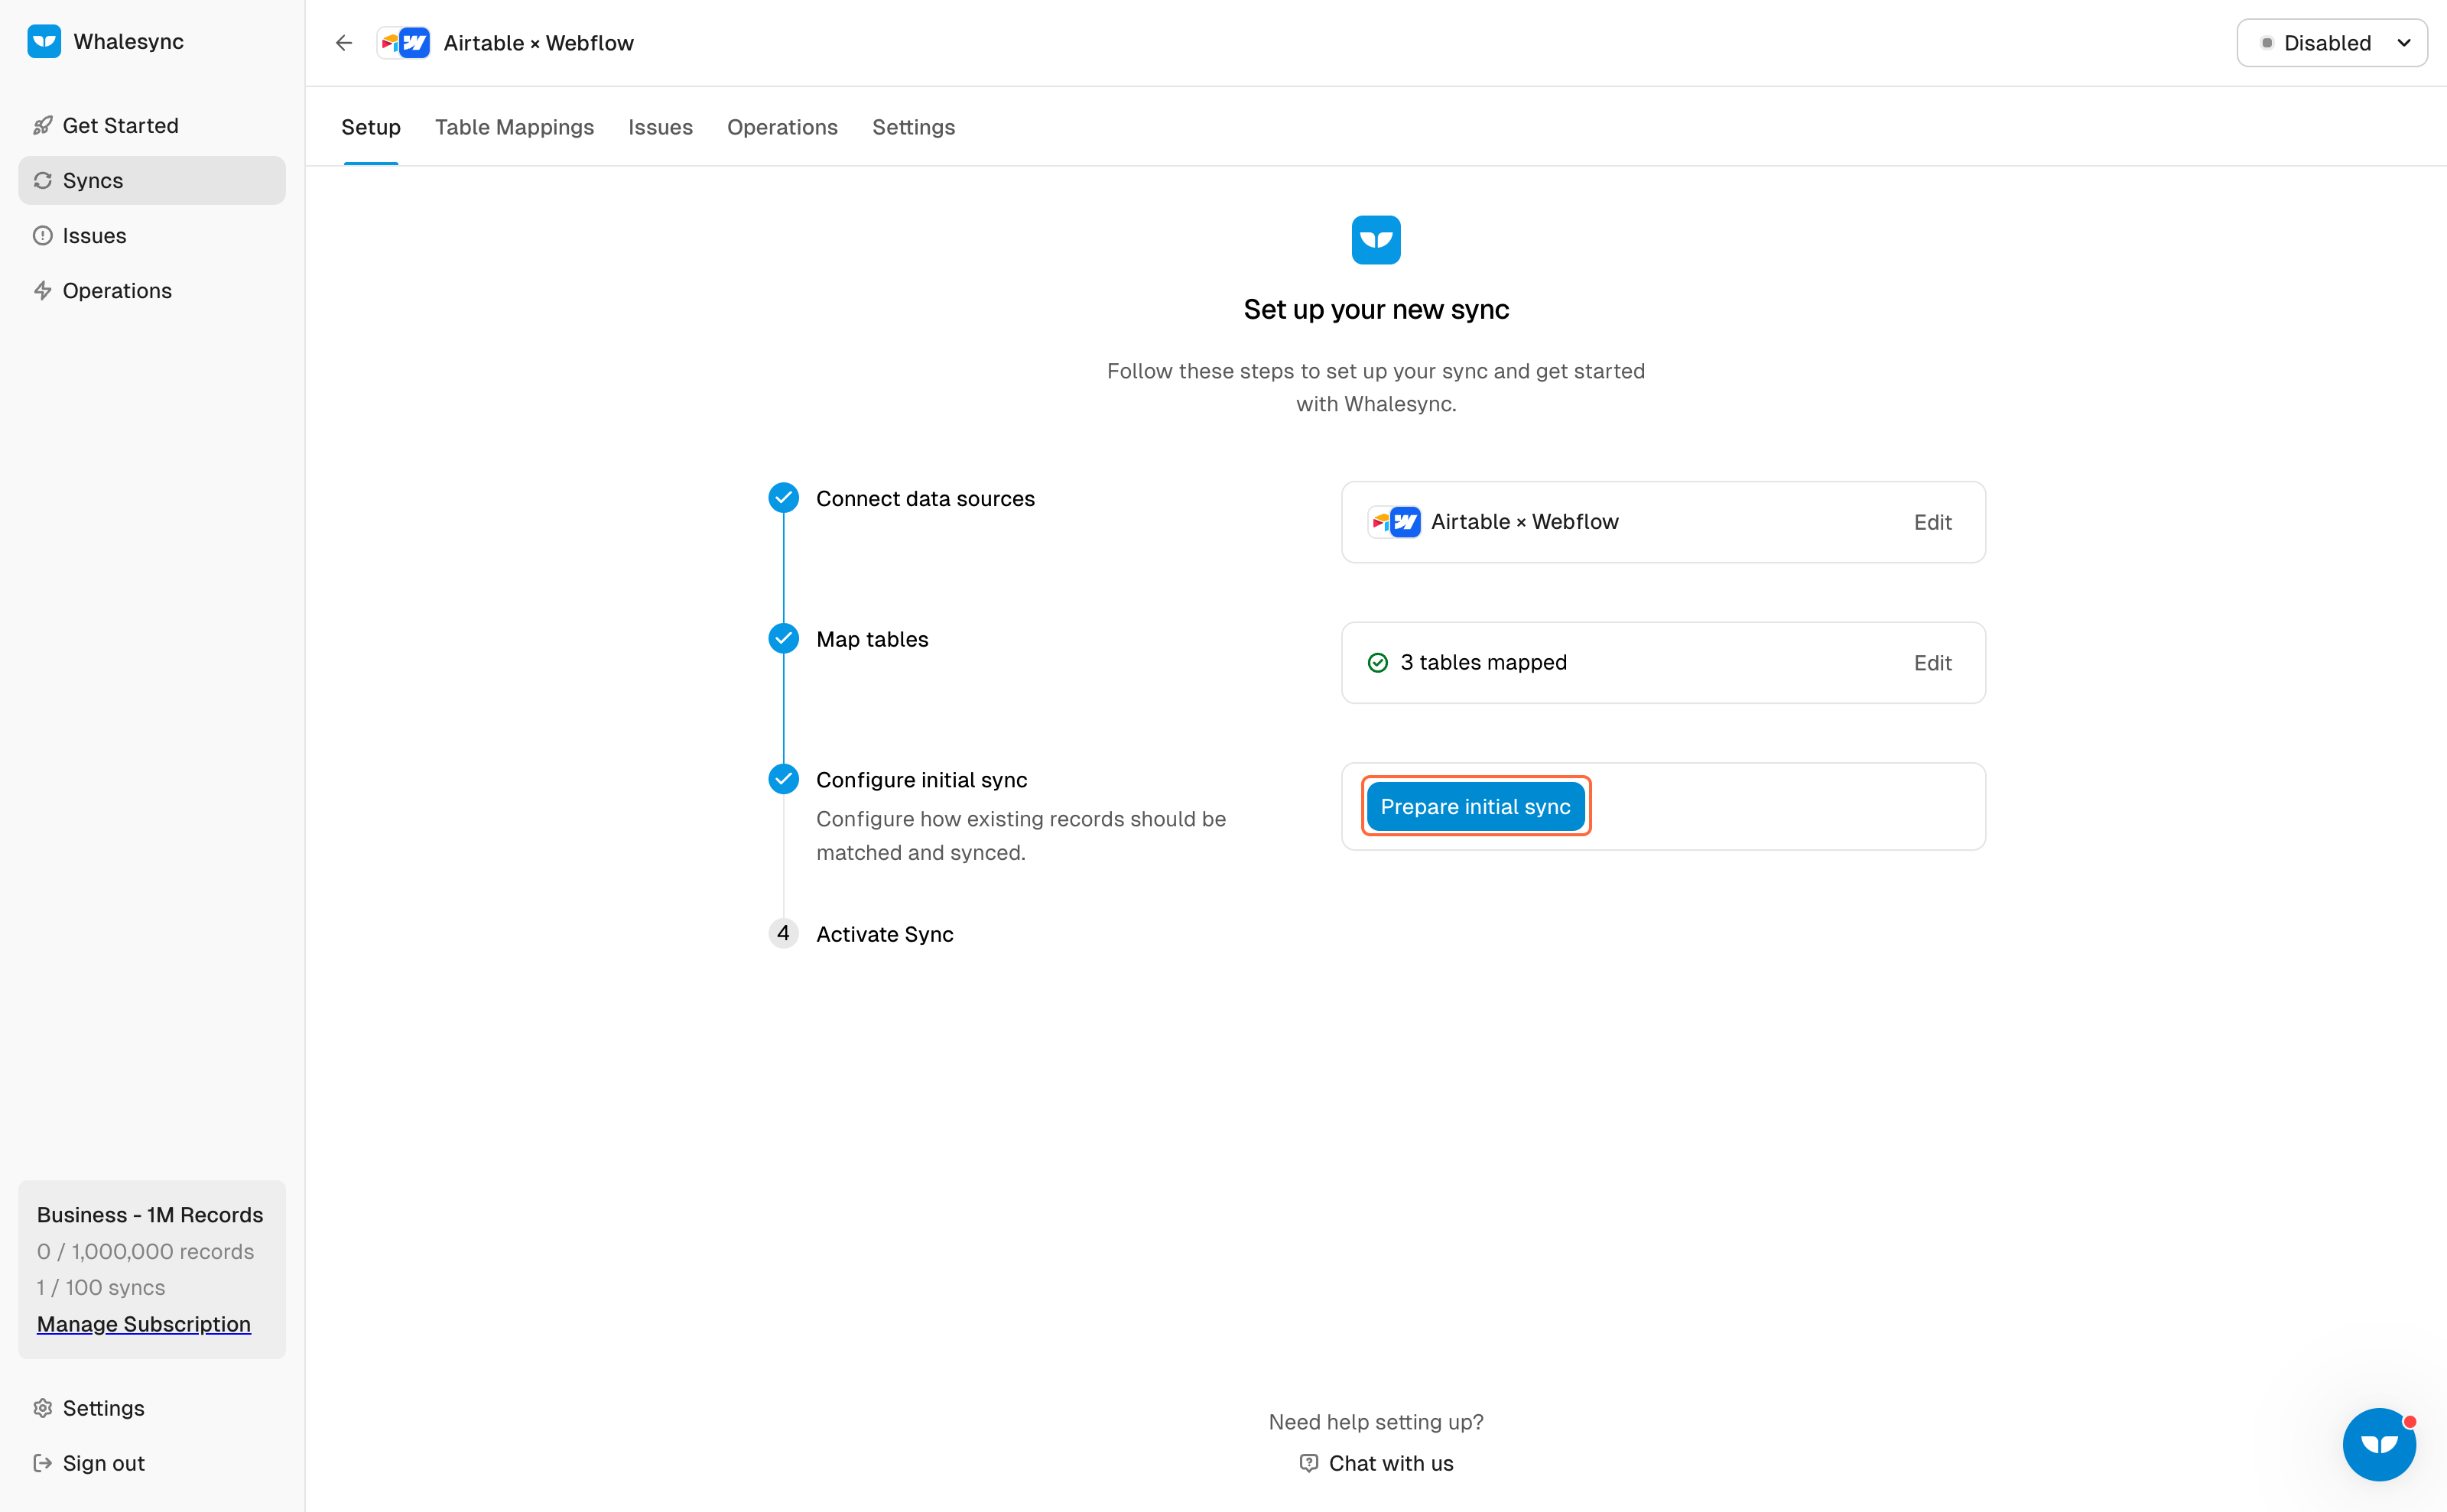Viewport: 2447px width, 1512px height.
Task: Click the Sign out icon
Action: [x=42, y=1463]
